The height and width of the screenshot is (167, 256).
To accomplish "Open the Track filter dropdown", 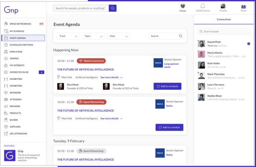I will (x=68, y=36).
